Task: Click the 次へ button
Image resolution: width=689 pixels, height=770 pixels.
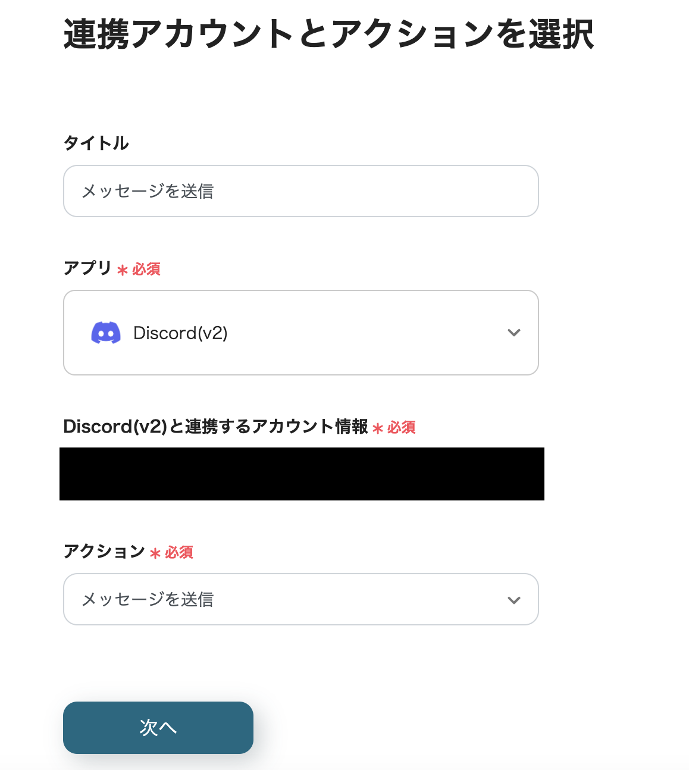Action: coord(158,727)
